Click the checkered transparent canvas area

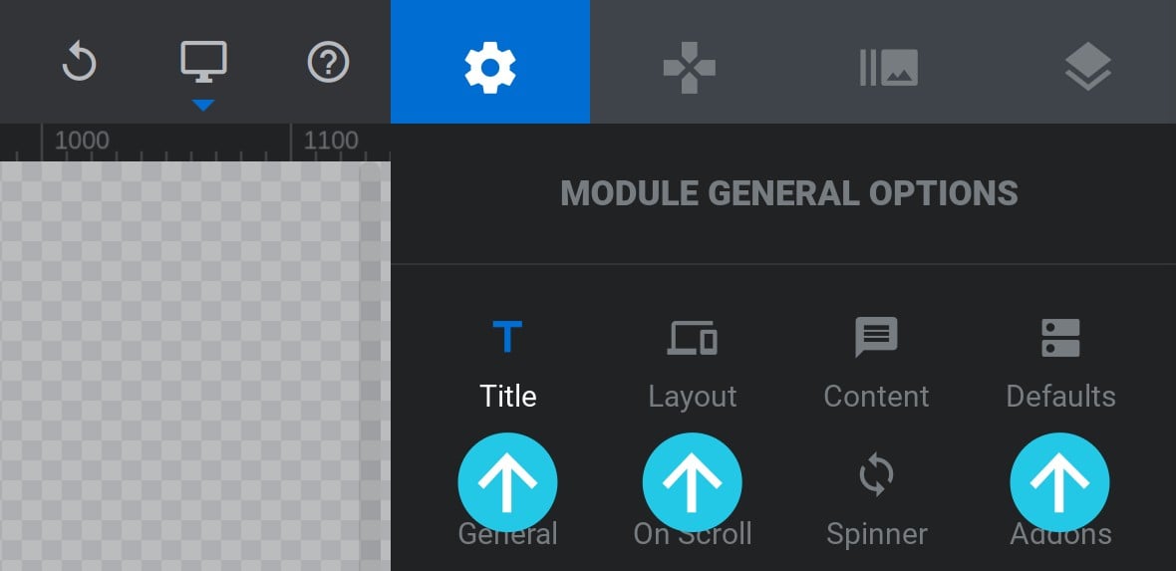click(195, 366)
